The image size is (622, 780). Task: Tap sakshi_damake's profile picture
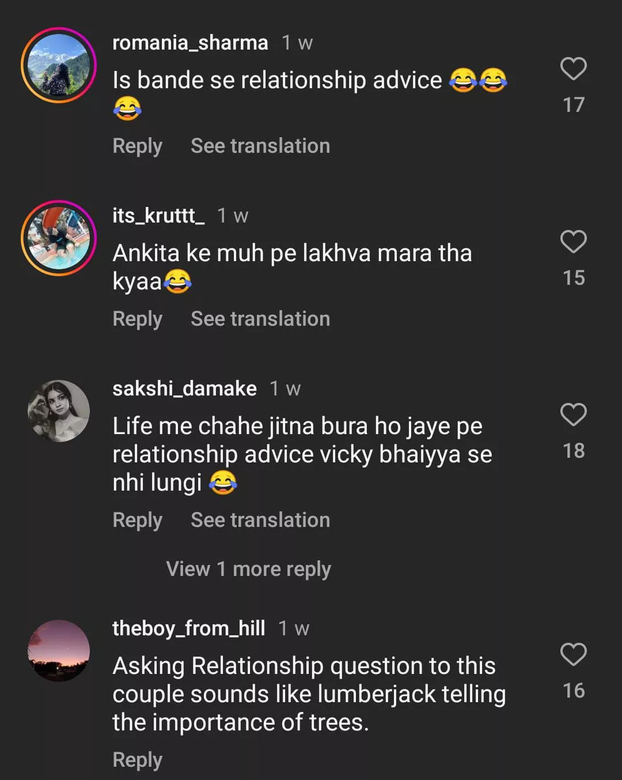59,411
